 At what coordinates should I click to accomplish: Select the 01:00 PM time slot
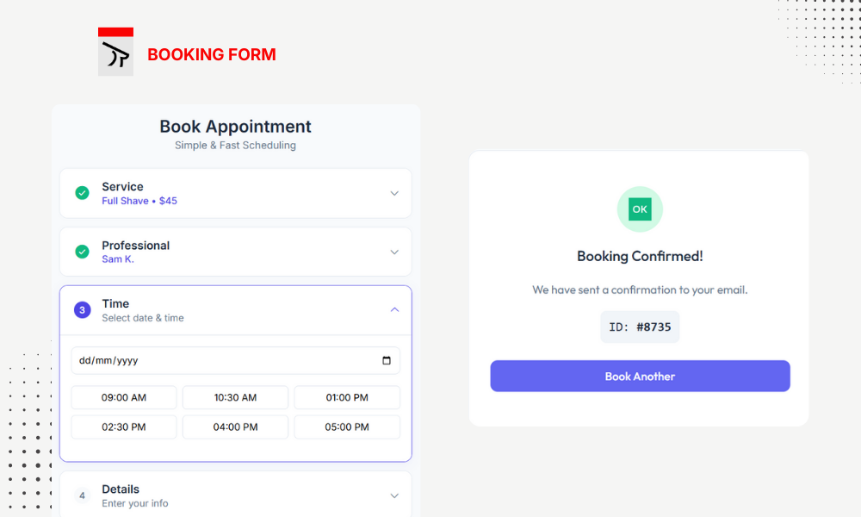pos(347,397)
